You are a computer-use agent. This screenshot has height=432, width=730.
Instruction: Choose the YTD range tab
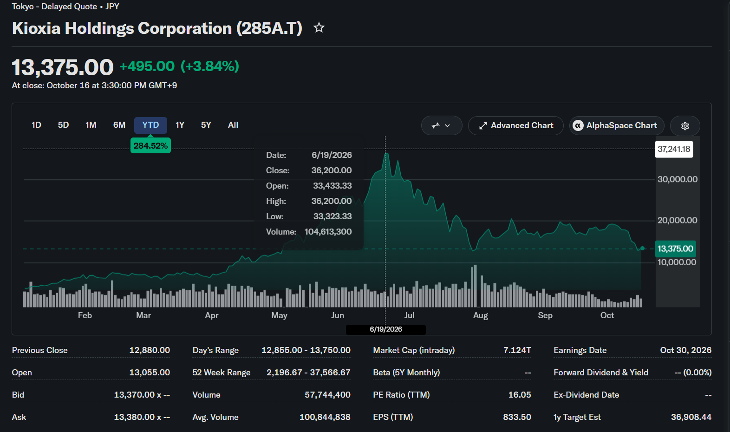coord(150,125)
